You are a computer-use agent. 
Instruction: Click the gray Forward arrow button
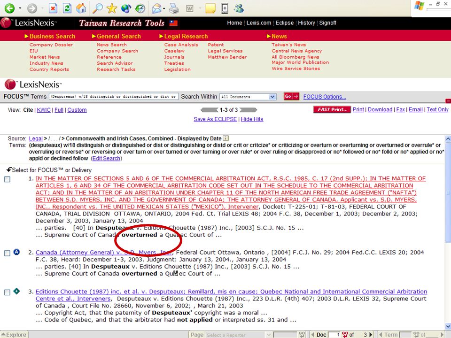pos(32,8)
